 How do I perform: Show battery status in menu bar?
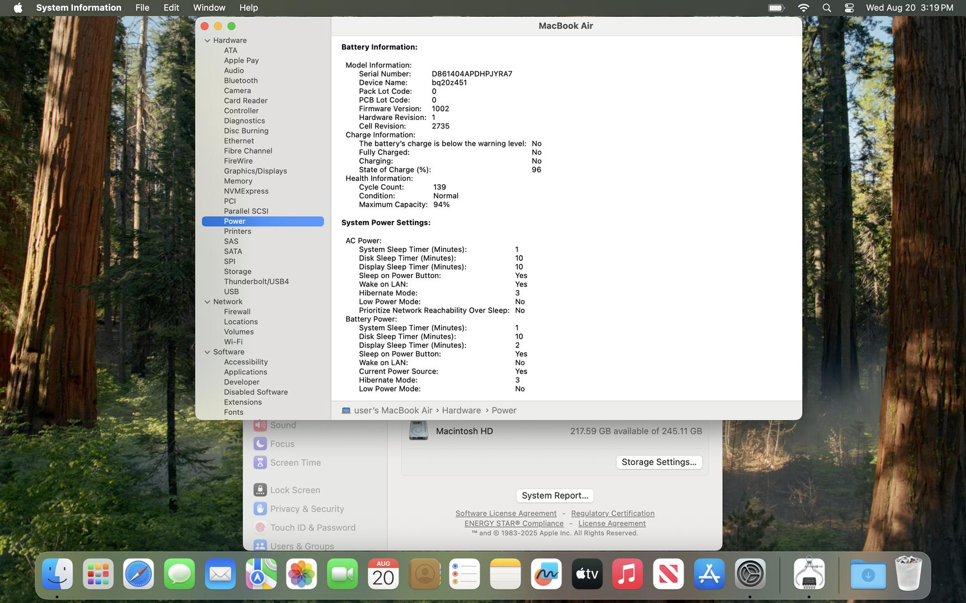tap(776, 8)
